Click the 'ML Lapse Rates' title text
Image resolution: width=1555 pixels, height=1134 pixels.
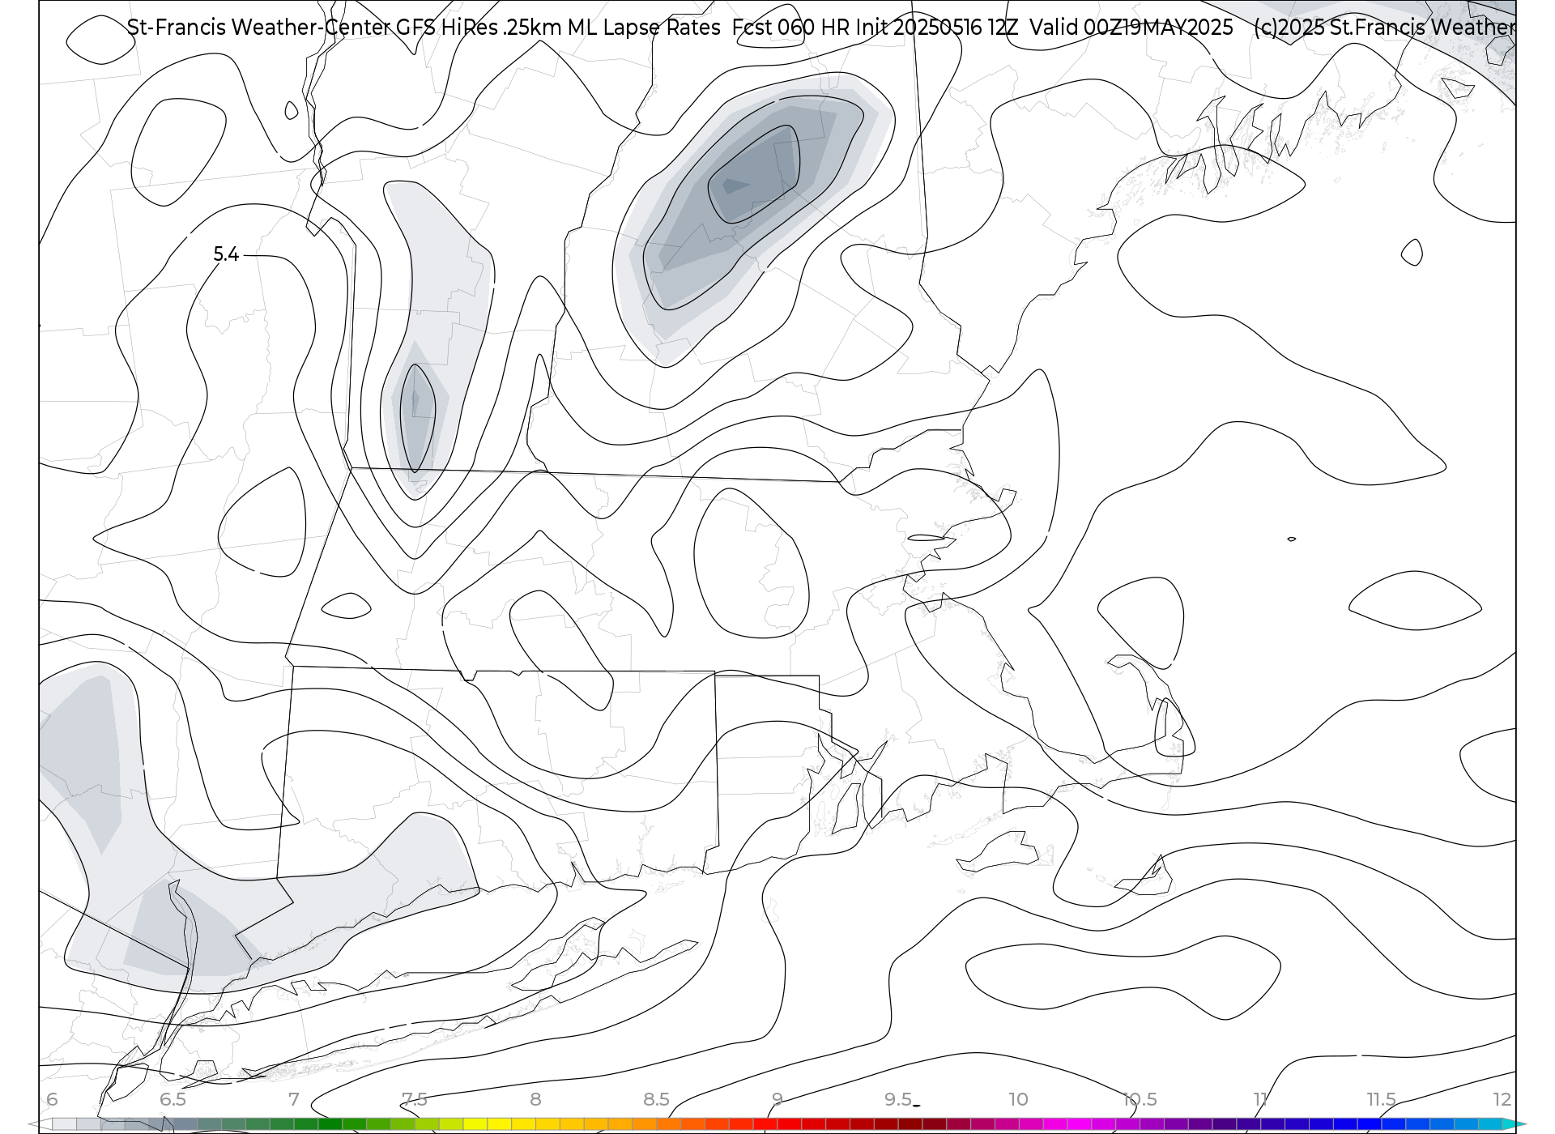(644, 28)
